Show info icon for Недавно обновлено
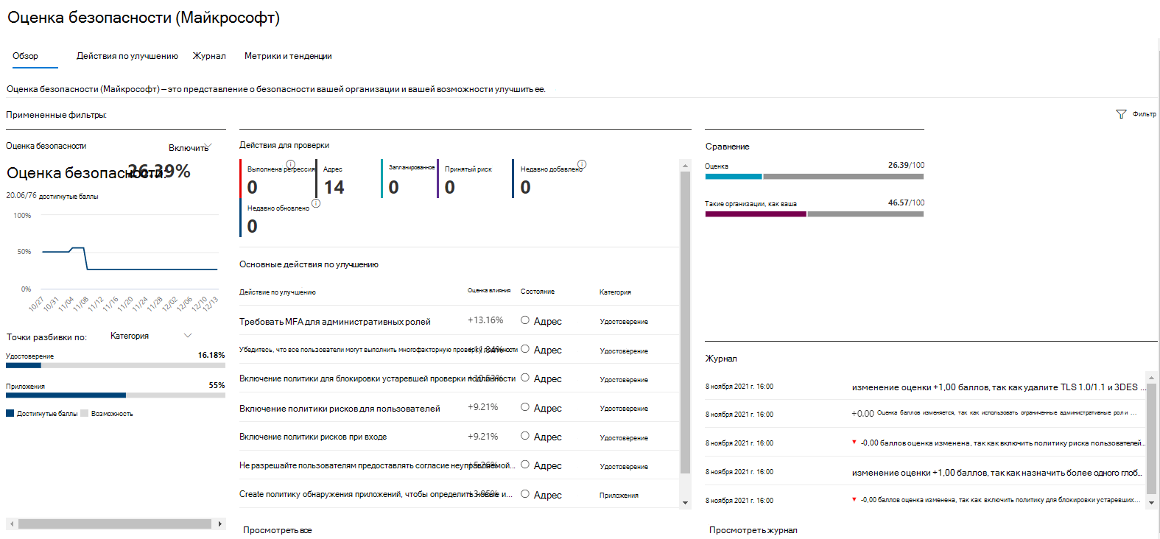This screenshot has height=539, width=1160. (316, 203)
